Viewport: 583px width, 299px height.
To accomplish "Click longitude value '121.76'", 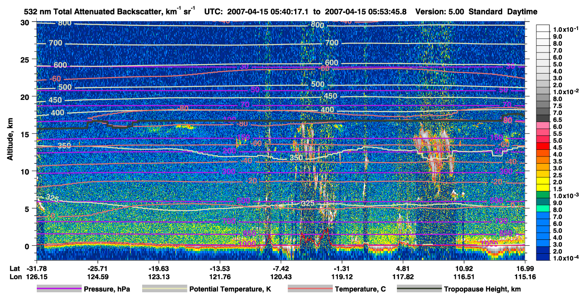I will 220,277.
